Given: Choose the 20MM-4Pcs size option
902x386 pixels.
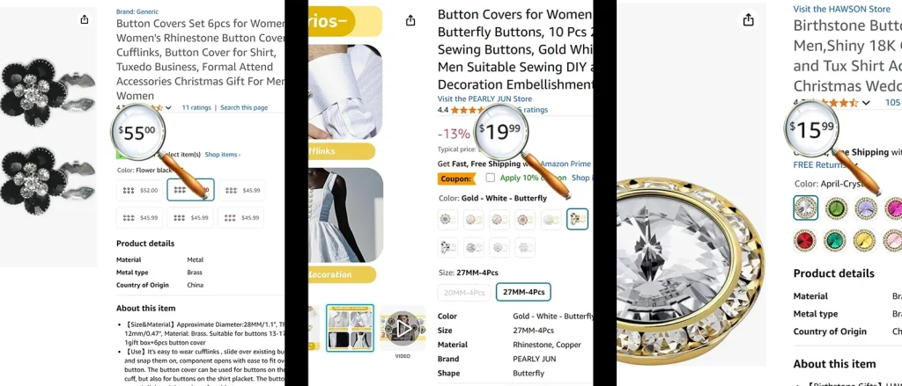Looking at the screenshot, I should click(x=464, y=293).
